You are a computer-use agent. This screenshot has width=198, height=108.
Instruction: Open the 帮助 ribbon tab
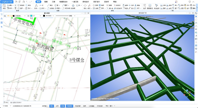tap(115, 2)
